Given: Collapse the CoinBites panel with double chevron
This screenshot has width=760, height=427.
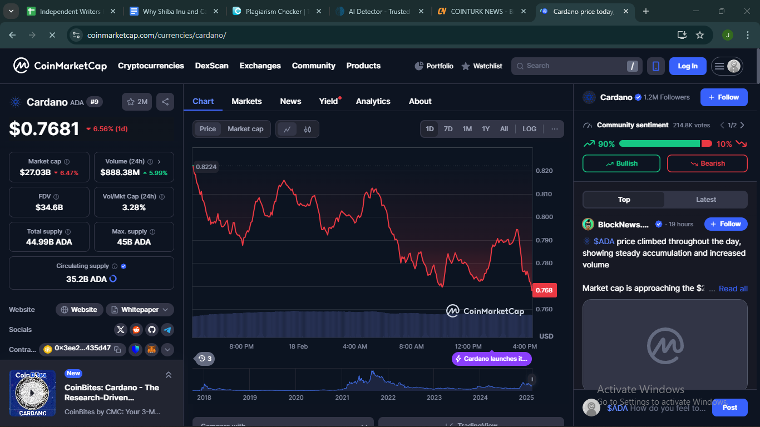Looking at the screenshot, I should click(169, 375).
